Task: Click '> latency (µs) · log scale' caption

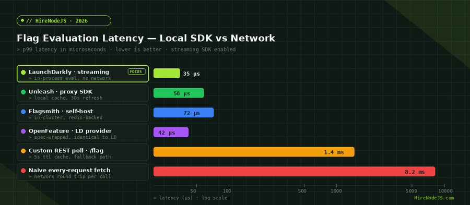Action: [190, 198]
